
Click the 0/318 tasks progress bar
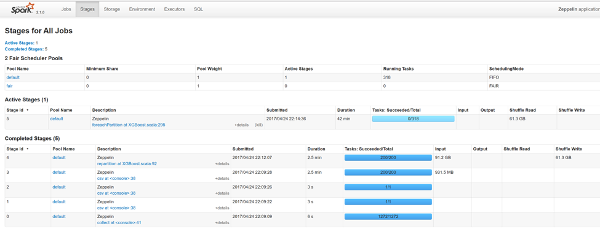(x=414, y=119)
